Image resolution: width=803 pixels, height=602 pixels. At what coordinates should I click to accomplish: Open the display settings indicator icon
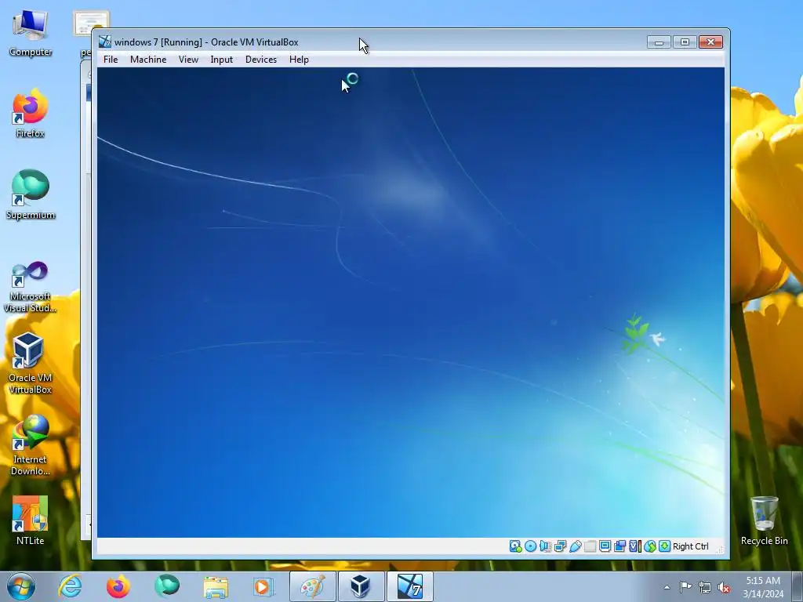click(605, 546)
